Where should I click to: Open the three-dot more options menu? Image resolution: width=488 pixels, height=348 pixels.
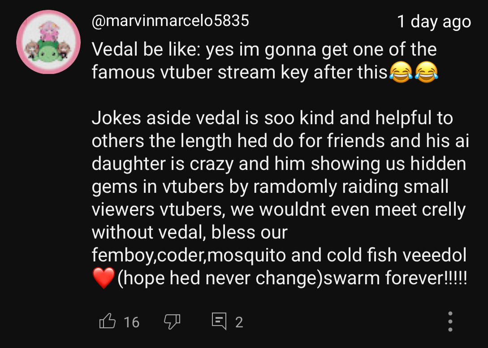[450, 321]
